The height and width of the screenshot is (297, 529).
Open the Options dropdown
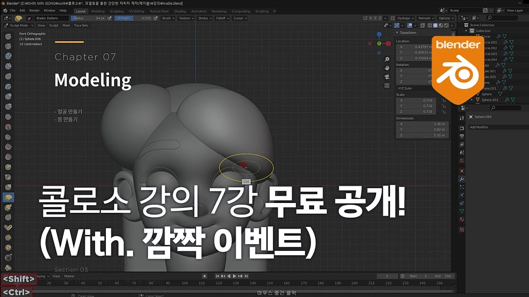click(x=446, y=18)
